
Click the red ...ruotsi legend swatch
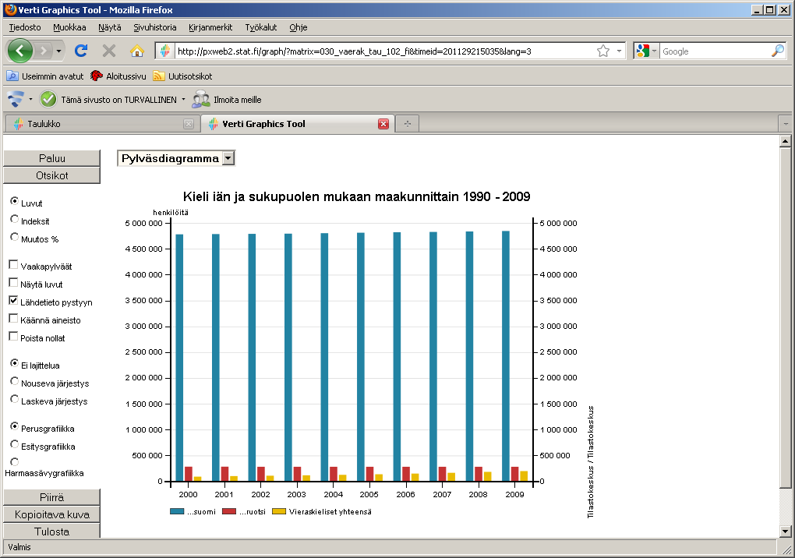(x=229, y=512)
